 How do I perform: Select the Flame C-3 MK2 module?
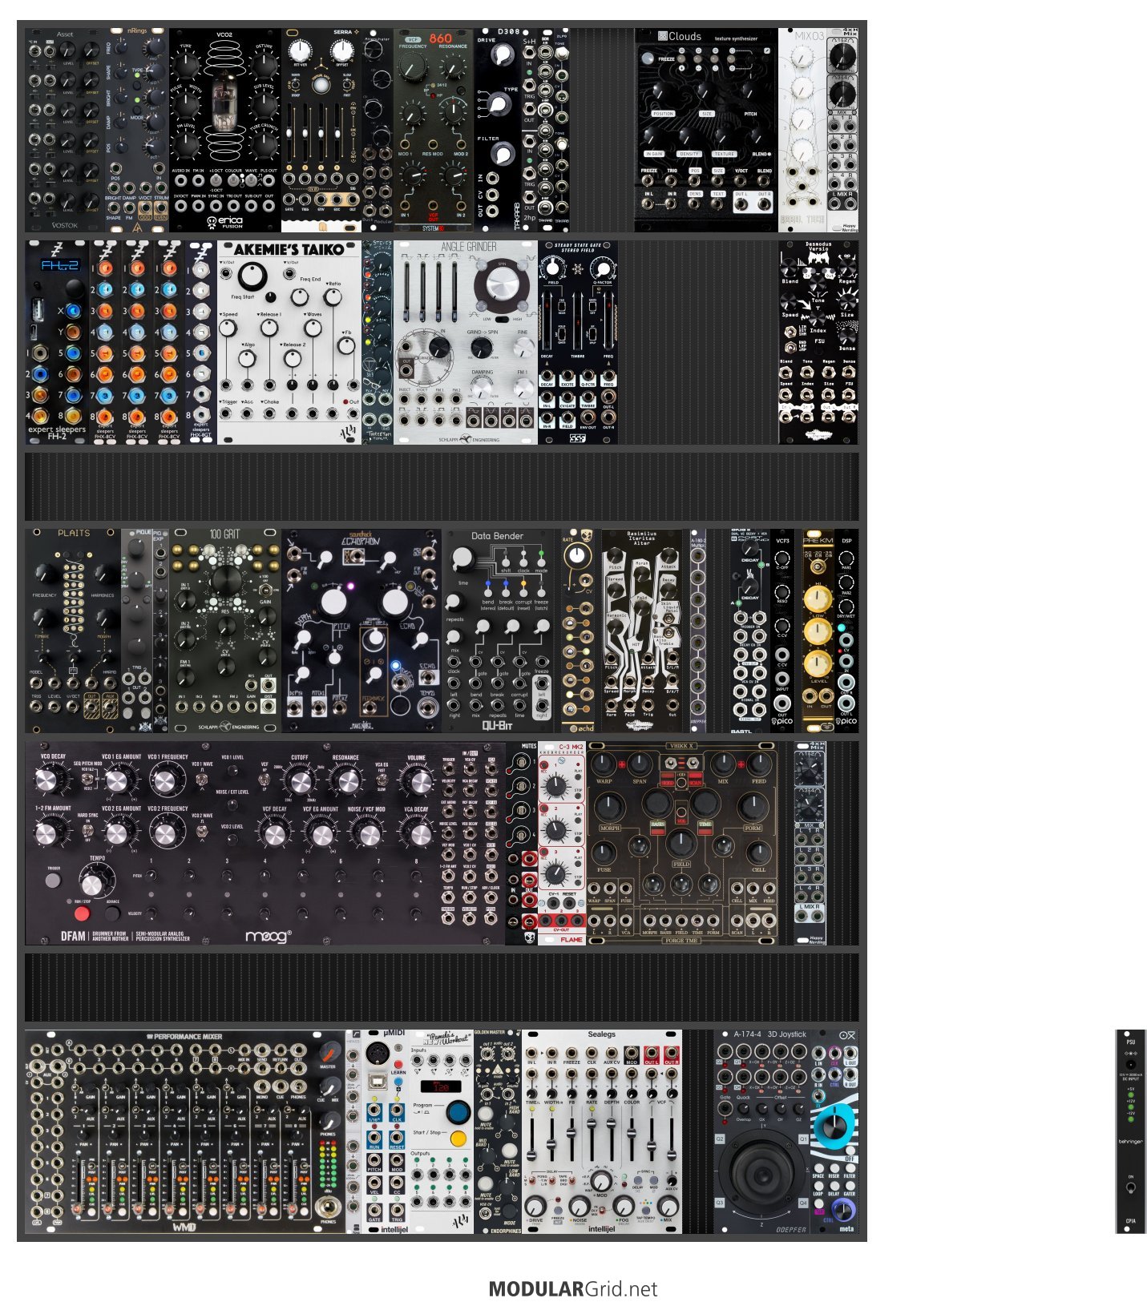point(562,843)
